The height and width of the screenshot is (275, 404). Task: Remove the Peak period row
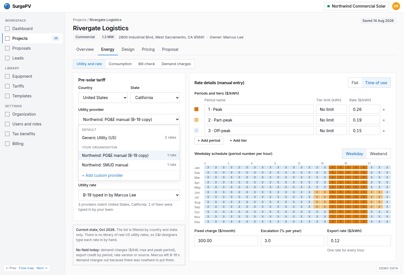384,110
